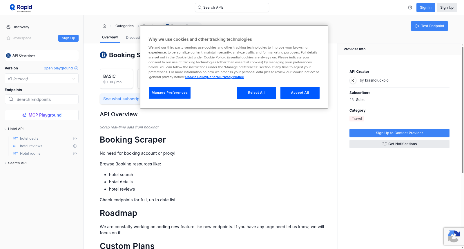464x249 pixels.
Task: Select the Hotel rooms GET endpoint
Action: [30, 154]
